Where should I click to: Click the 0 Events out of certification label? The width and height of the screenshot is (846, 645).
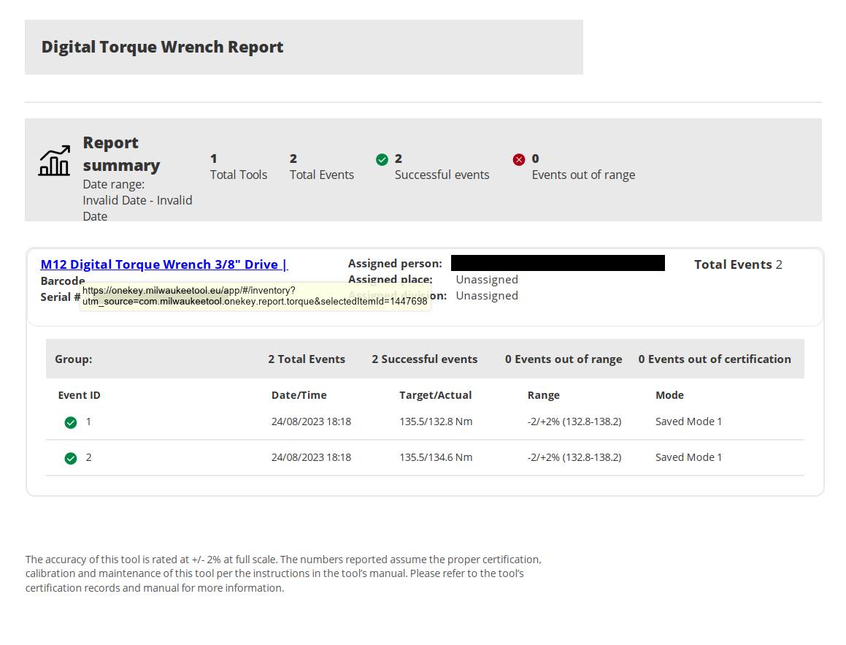[714, 359]
